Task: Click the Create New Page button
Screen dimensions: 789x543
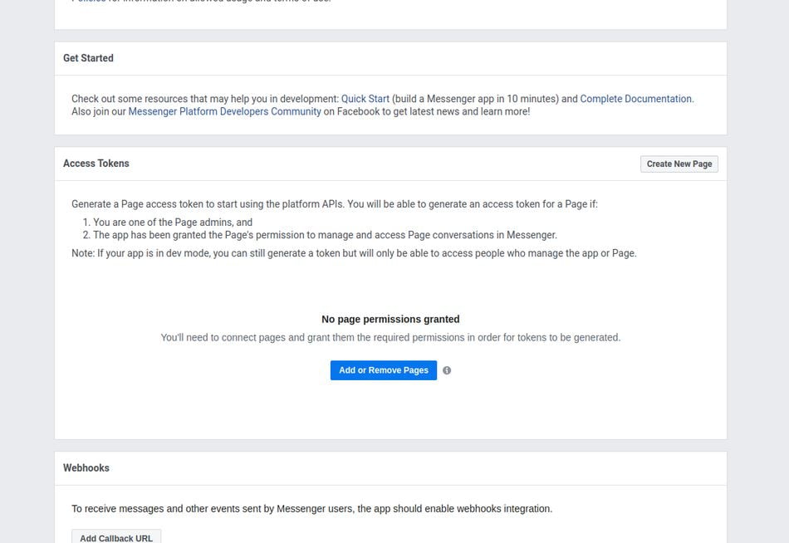Action: 679,164
